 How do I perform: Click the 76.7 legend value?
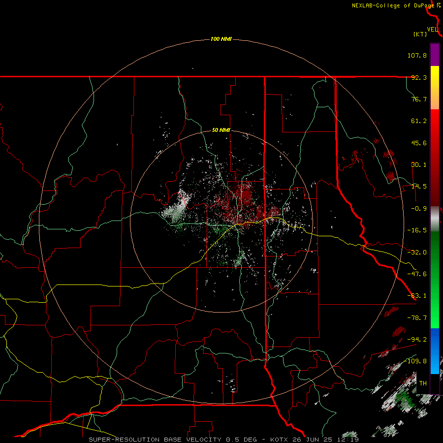point(419,99)
